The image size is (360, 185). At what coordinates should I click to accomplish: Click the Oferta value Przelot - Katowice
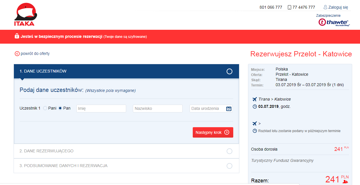(x=292, y=74)
